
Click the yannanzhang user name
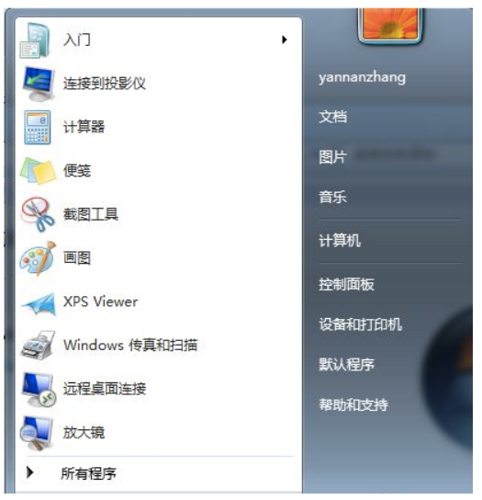point(363,77)
